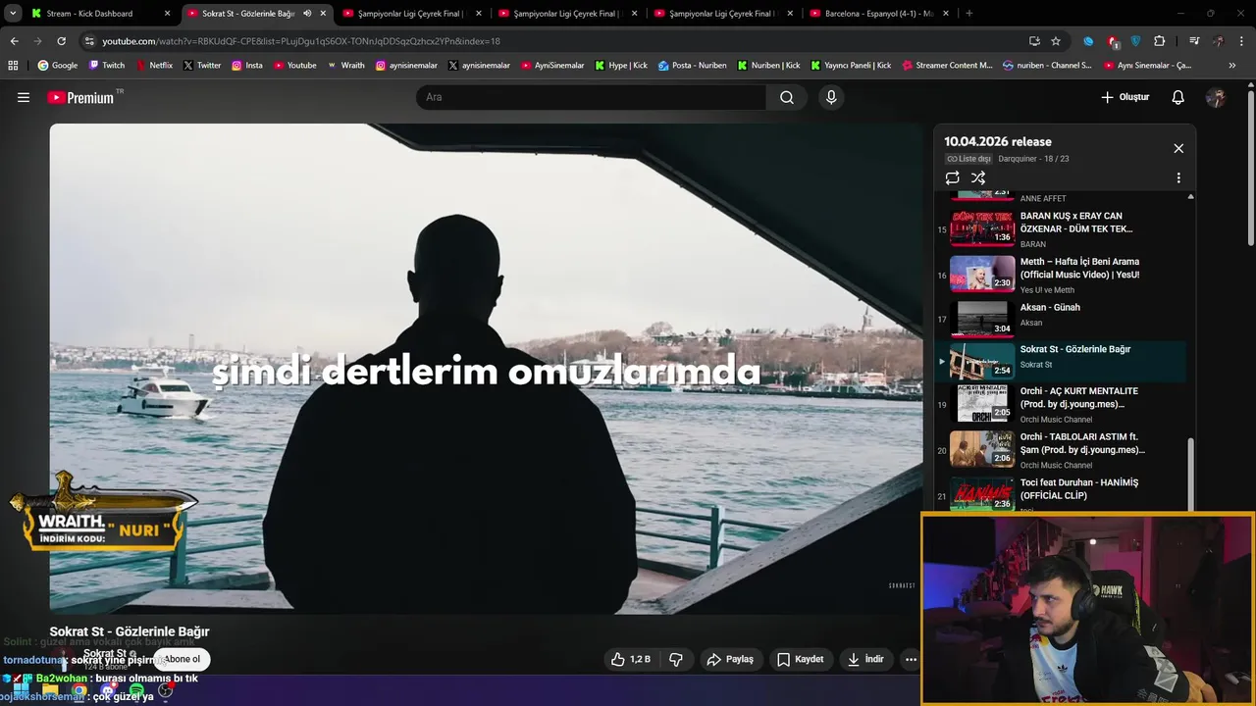
Task: Open the Hype | Kick bookmark
Action: 621,66
